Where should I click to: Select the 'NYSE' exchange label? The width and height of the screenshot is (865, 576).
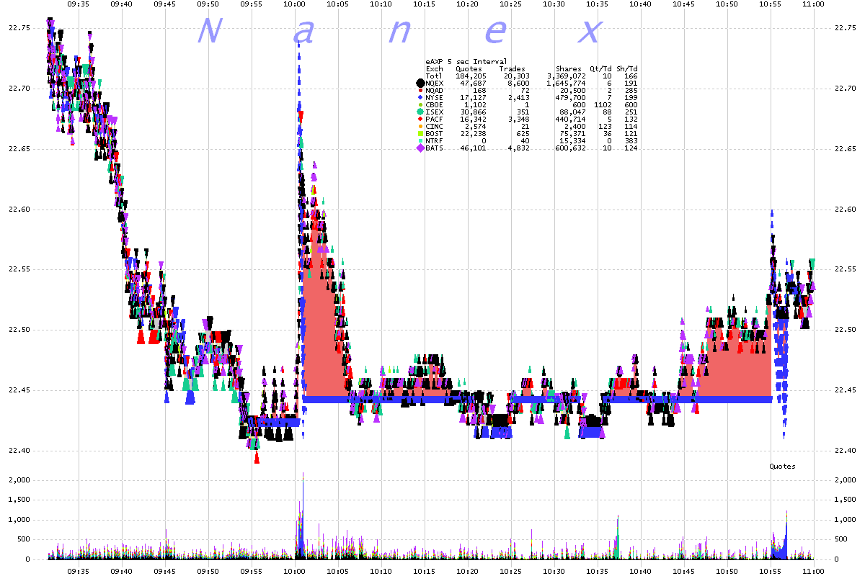(x=435, y=97)
